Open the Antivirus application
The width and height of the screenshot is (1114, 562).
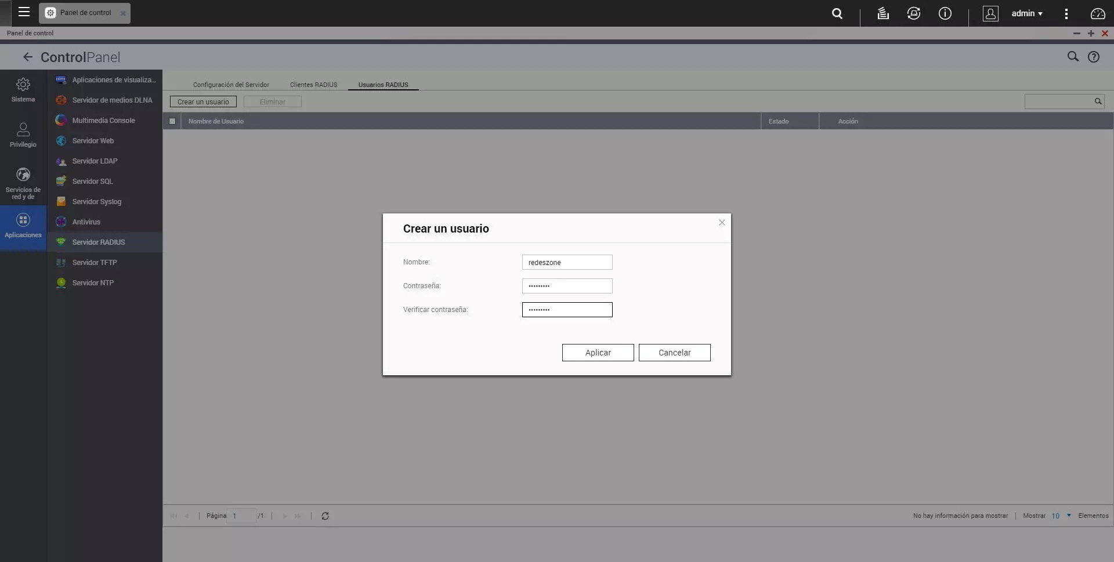point(88,222)
